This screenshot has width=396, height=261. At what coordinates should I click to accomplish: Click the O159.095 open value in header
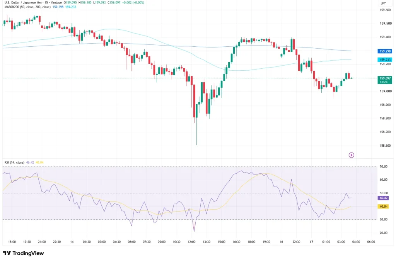[x=70, y=3]
